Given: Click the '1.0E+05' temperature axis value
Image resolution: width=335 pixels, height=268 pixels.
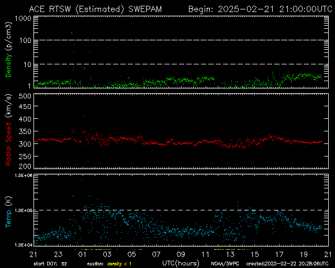Looking at the screenshot, I should 23,210.
